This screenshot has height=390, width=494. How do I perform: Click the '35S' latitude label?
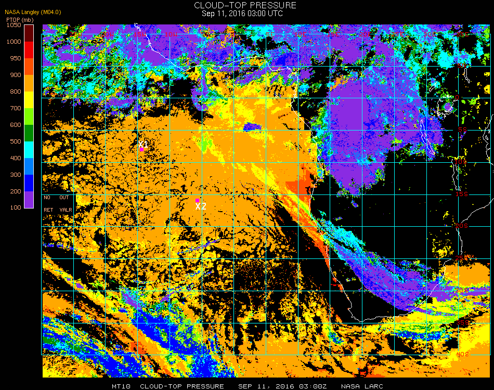pyautogui.click(x=462, y=322)
